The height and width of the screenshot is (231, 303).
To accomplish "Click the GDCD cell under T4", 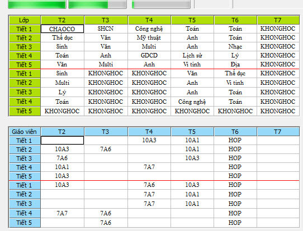I will pos(149,56).
